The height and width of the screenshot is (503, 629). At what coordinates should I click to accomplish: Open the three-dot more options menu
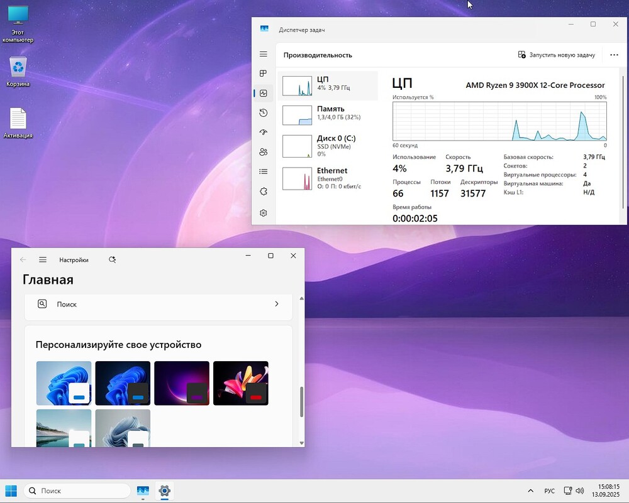(614, 55)
